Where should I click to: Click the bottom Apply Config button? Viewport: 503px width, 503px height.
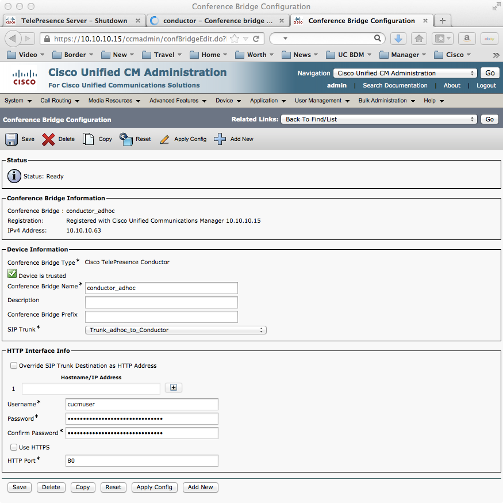tap(154, 487)
